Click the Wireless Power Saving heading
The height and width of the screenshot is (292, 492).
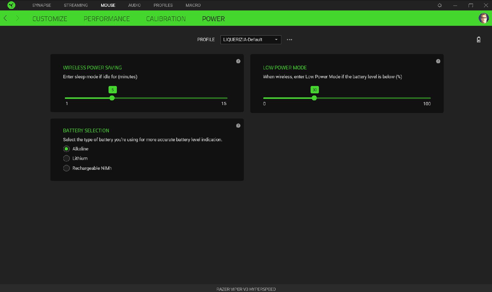pyautogui.click(x=92, y=68)
